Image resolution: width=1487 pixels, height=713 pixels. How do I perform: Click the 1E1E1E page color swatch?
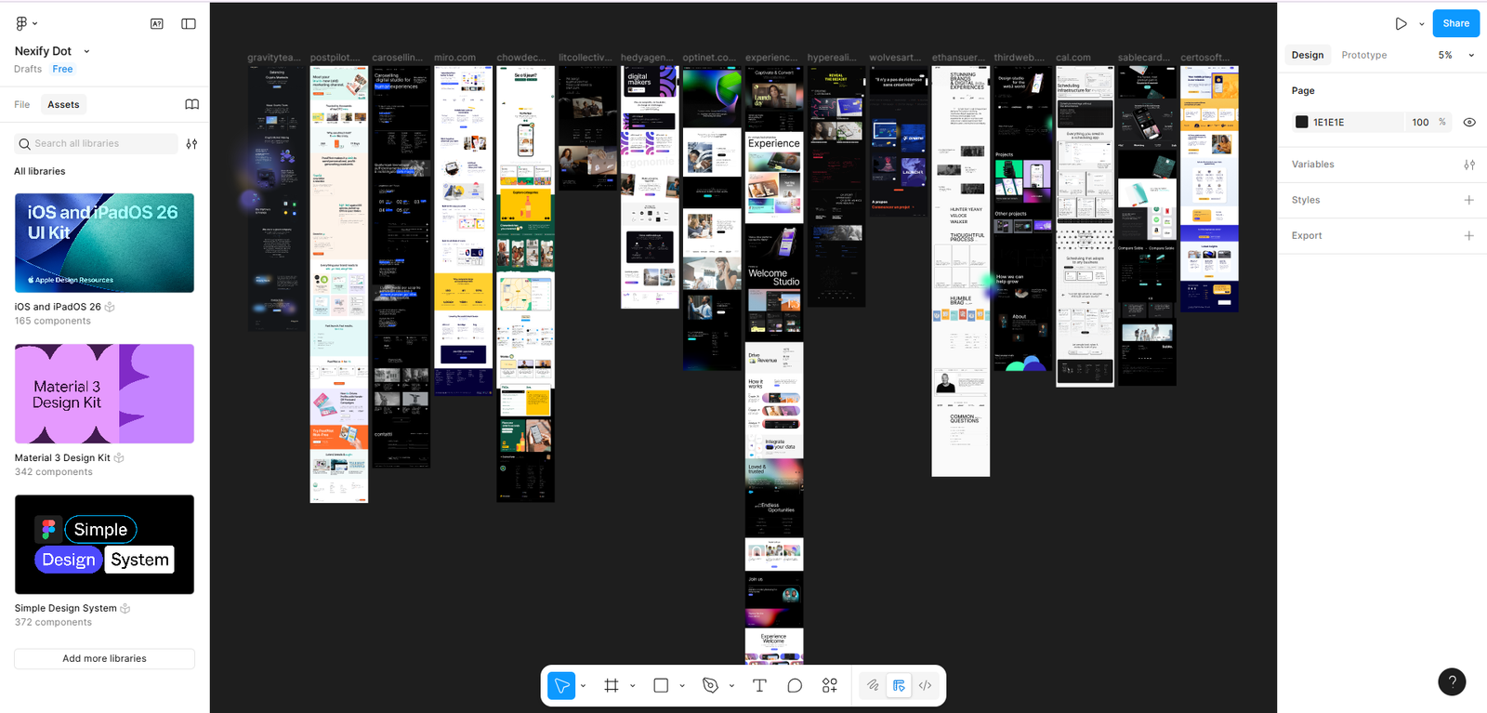[x=1302, y=123]
